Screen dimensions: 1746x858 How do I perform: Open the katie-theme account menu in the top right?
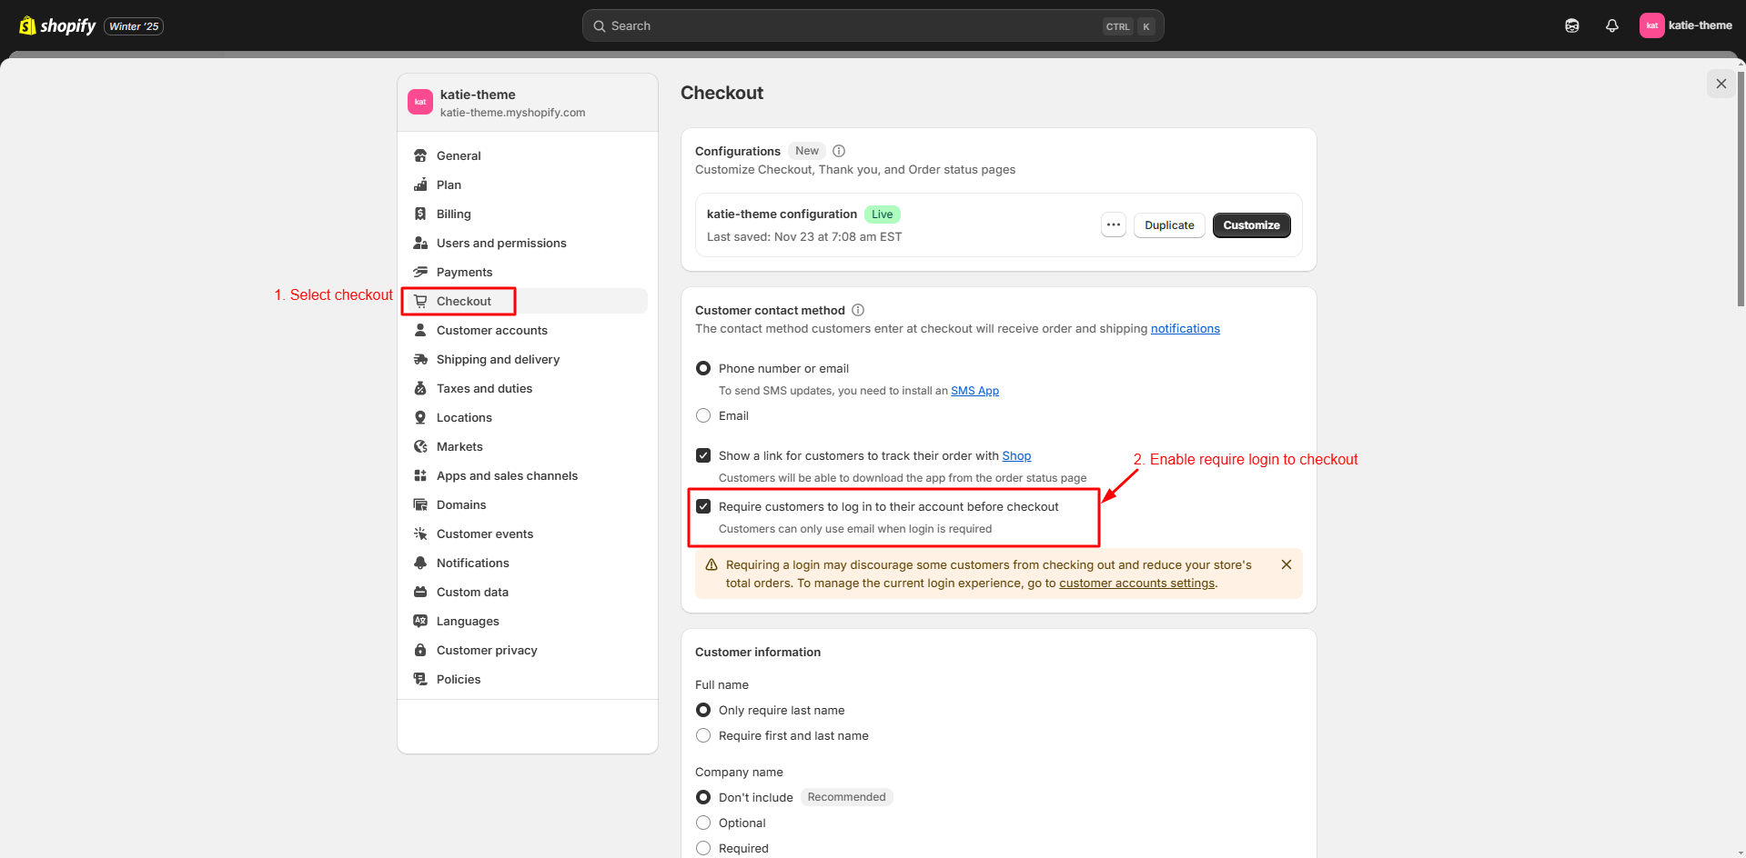tap(1685, 25)
